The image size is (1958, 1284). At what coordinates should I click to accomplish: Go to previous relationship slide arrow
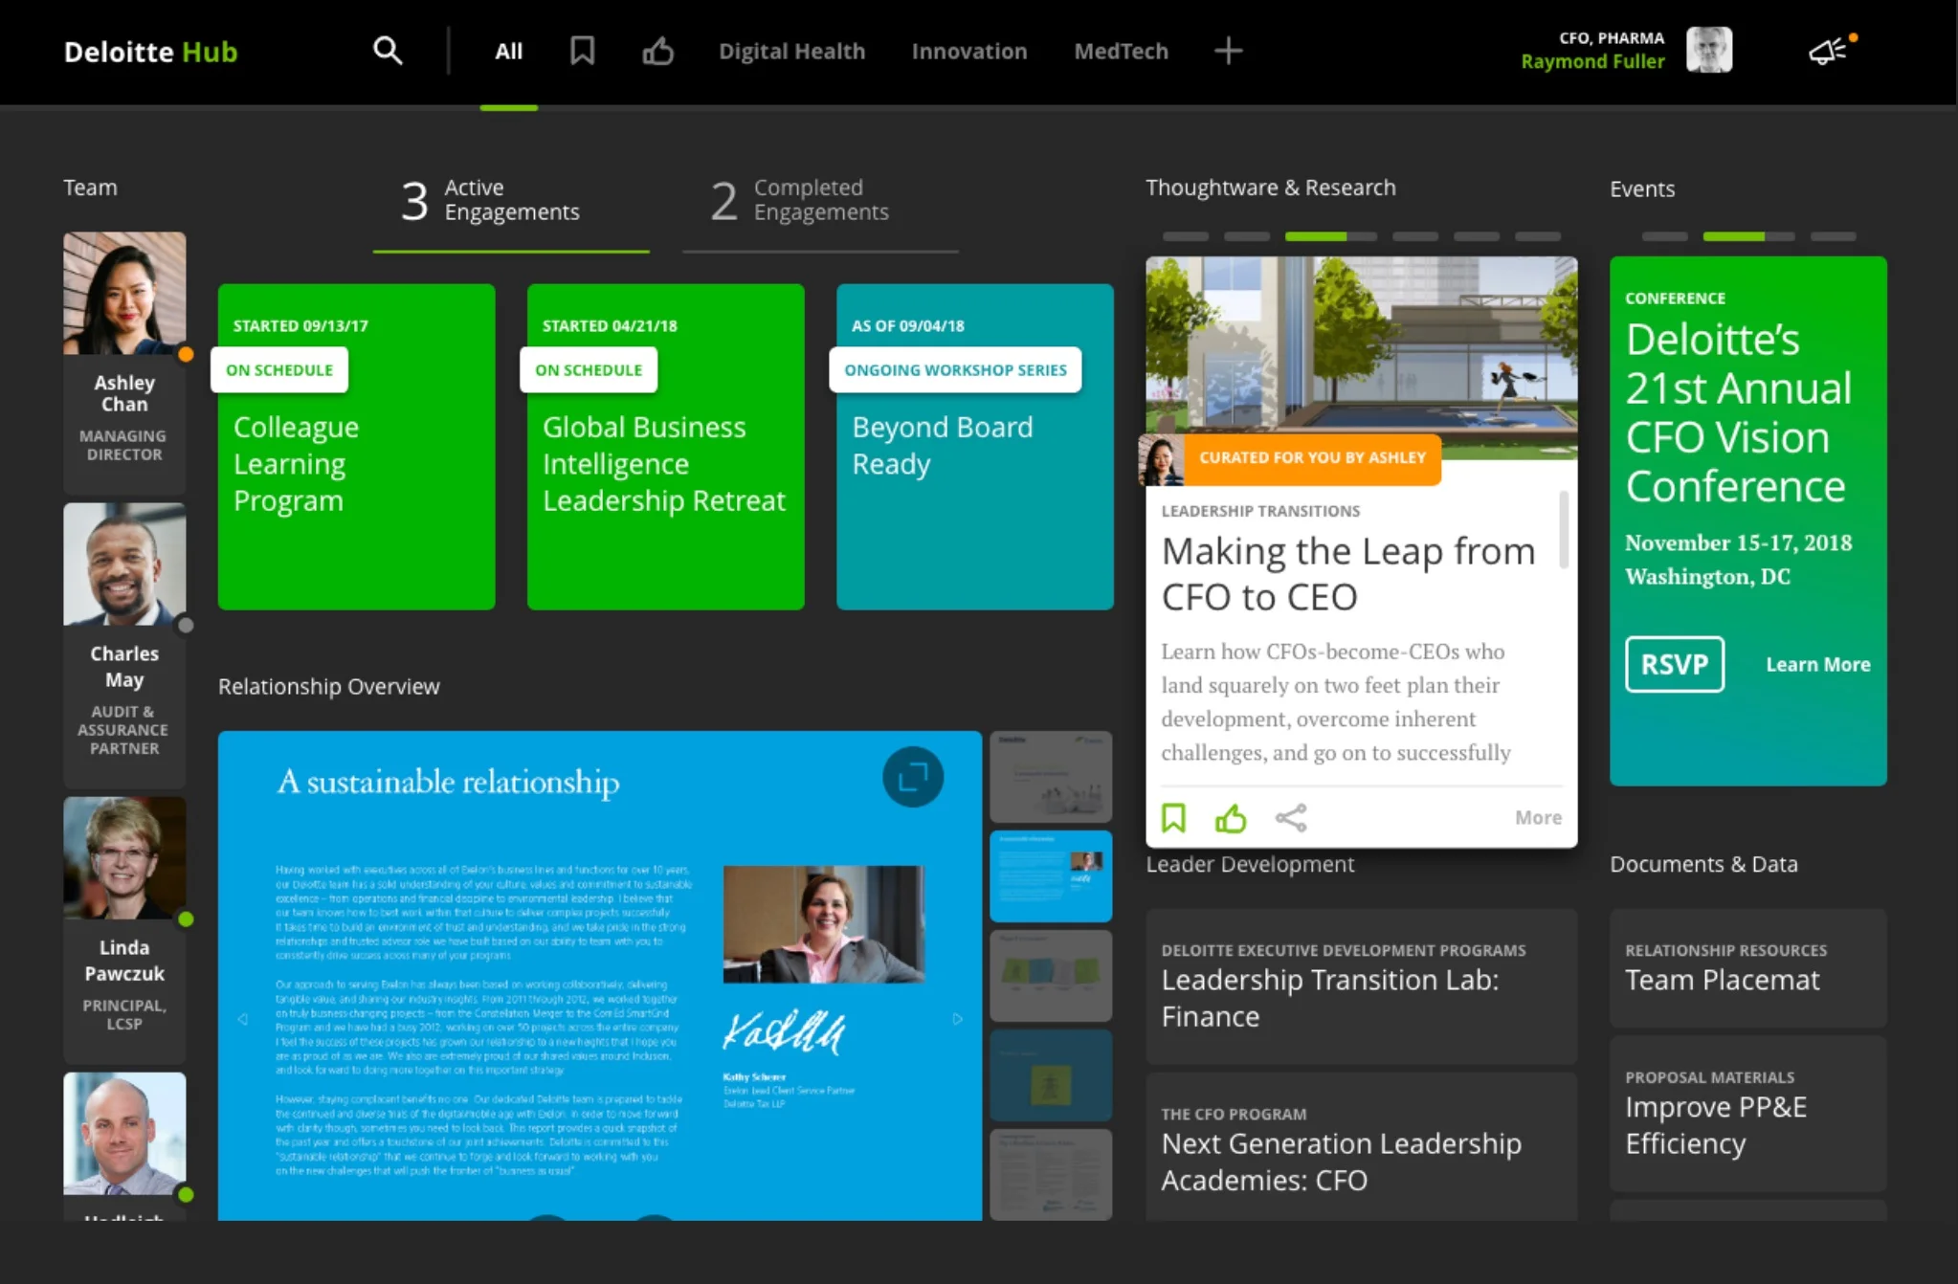coord(242,1019)
